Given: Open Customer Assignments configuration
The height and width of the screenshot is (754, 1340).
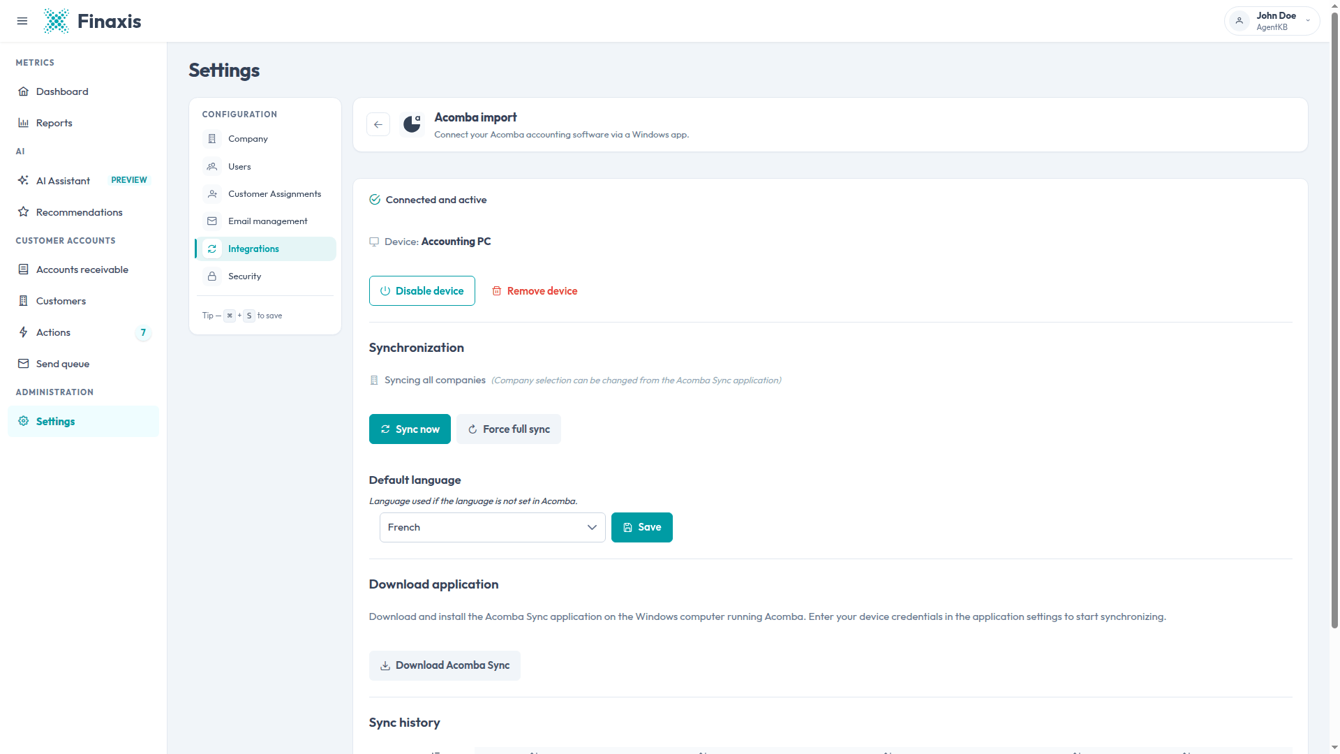Looking at the screenshot, I should click(x=265, y=194).
